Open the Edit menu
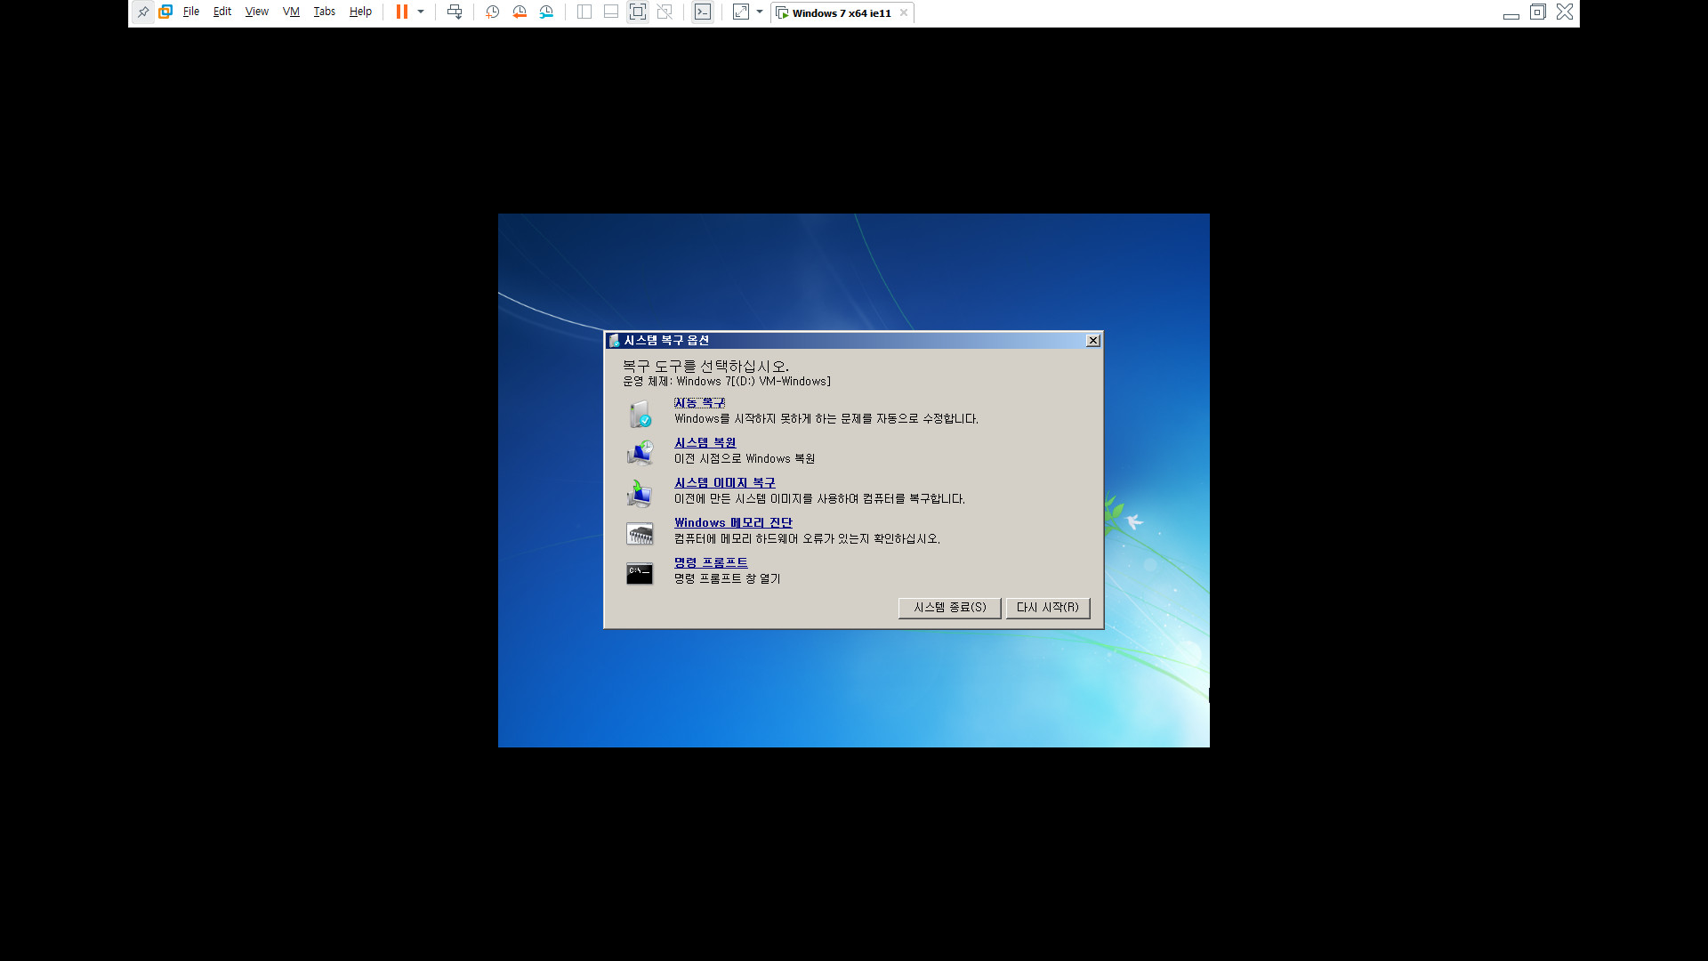1708x961 pixels. click(x=222, y=12)
